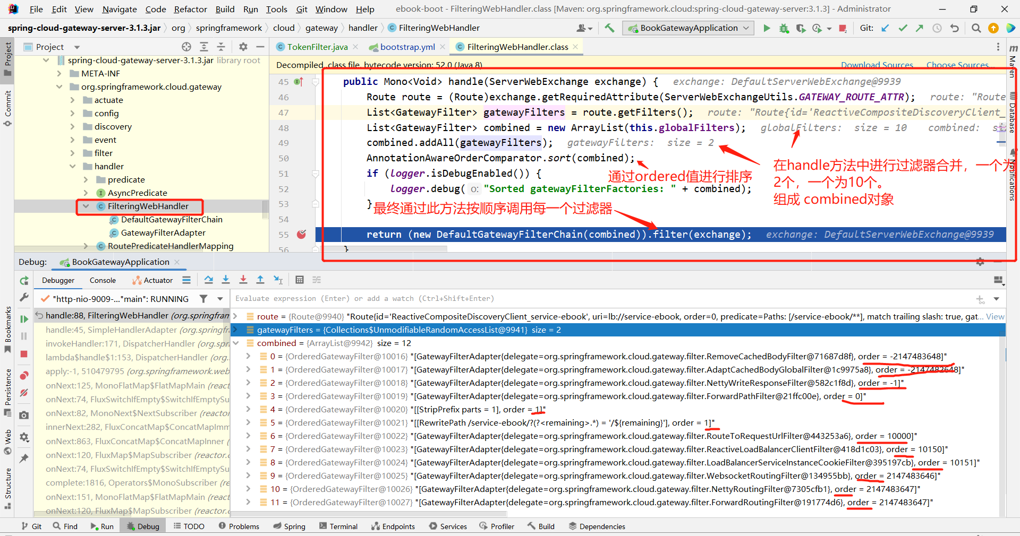Build project with hammer icon
Image resolution: width=1020 pixels, height=536 pixels.
click(609, 28)
